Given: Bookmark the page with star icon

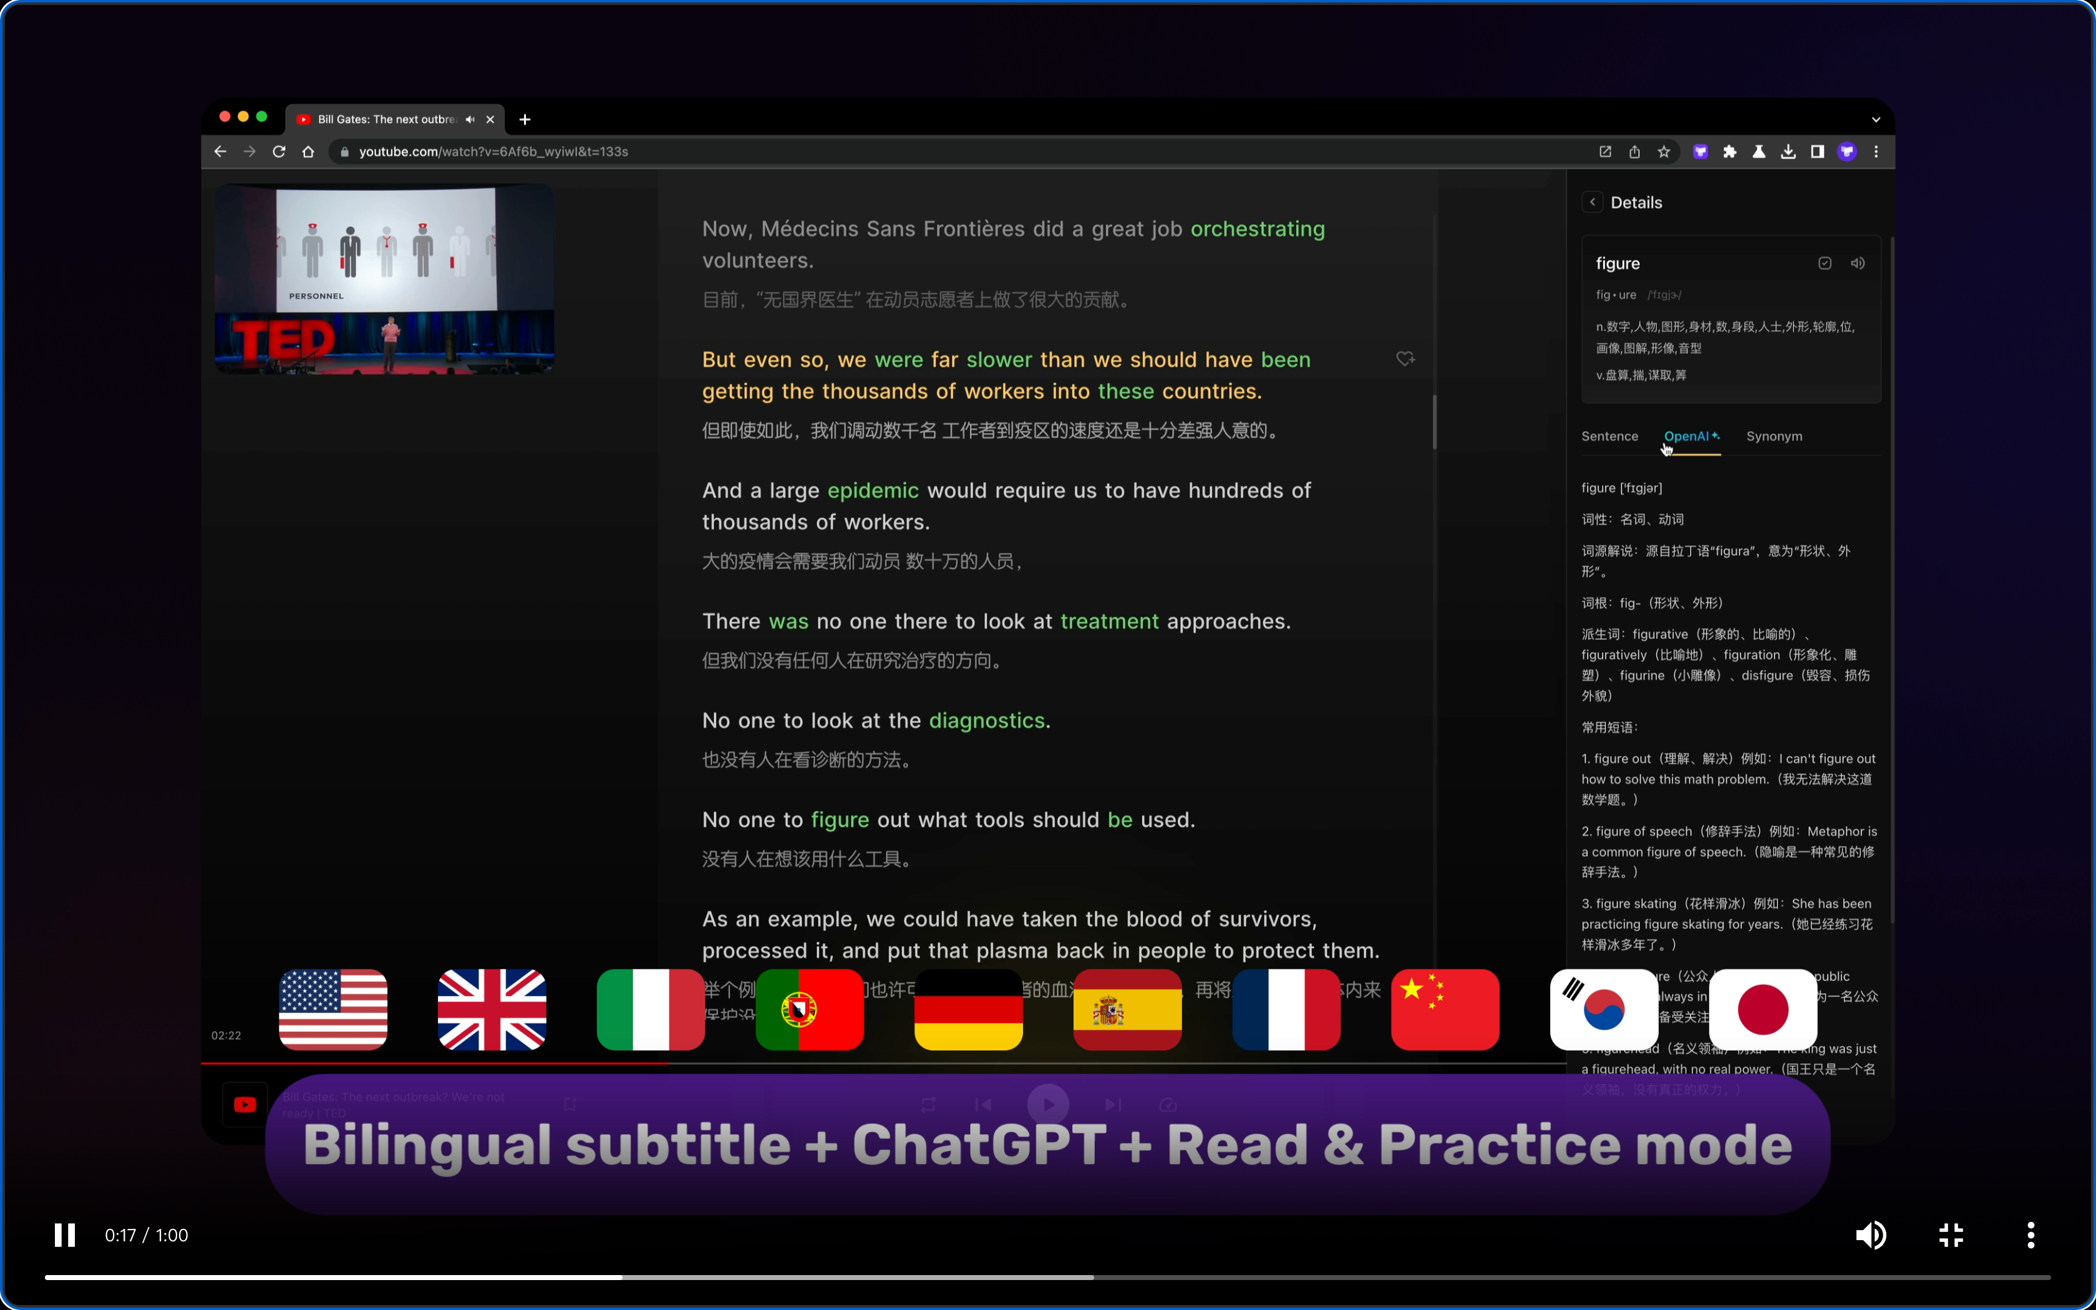Looking at the screenshot, I should click(1664, 152).
